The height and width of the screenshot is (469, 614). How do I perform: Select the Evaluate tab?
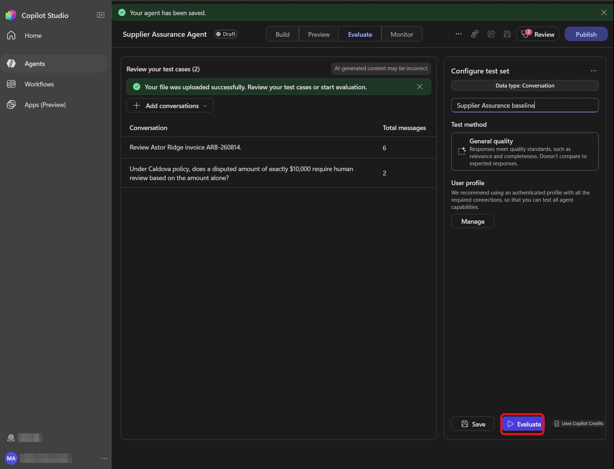point(360,34)
